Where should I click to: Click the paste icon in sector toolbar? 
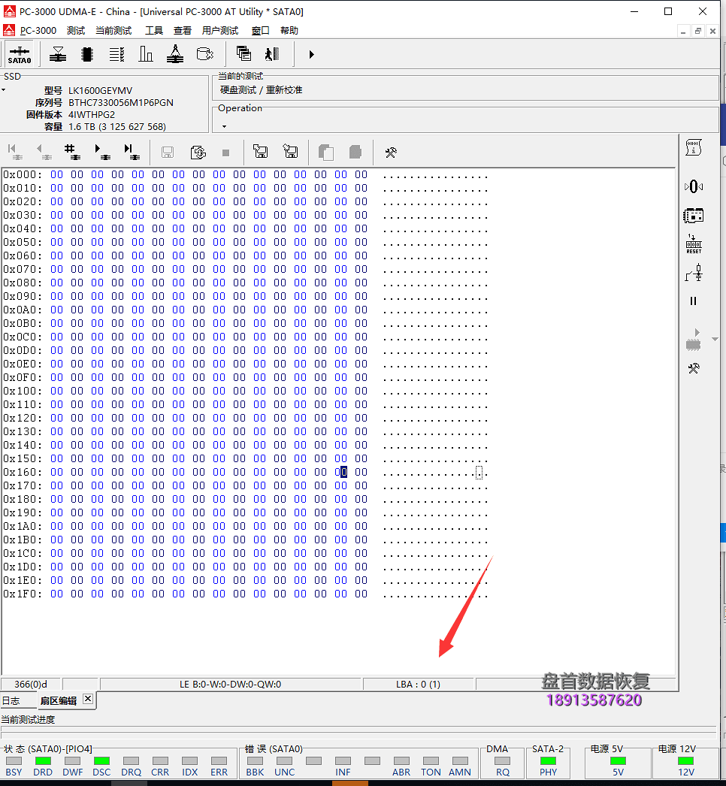[355, 152]
